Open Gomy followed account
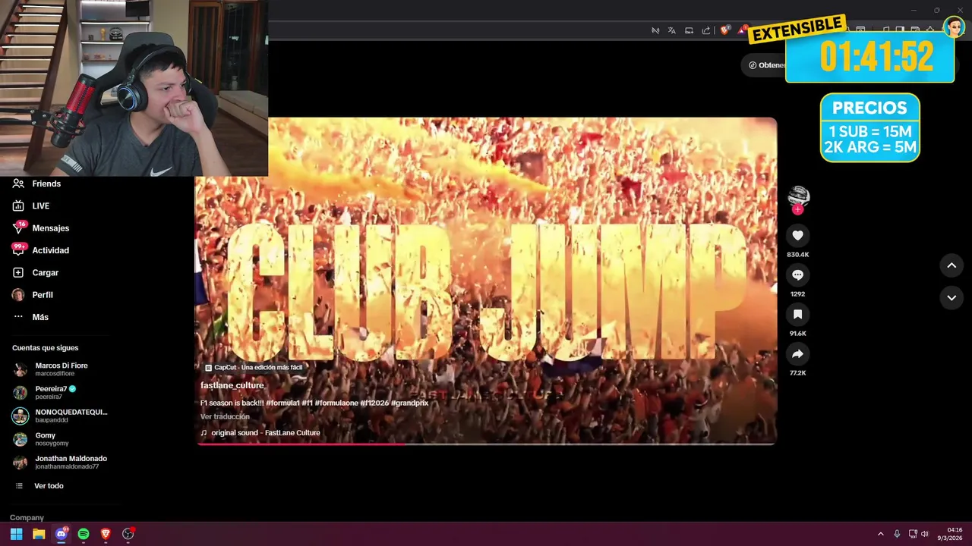Viewport: 972px width, 546px height. 42,439
